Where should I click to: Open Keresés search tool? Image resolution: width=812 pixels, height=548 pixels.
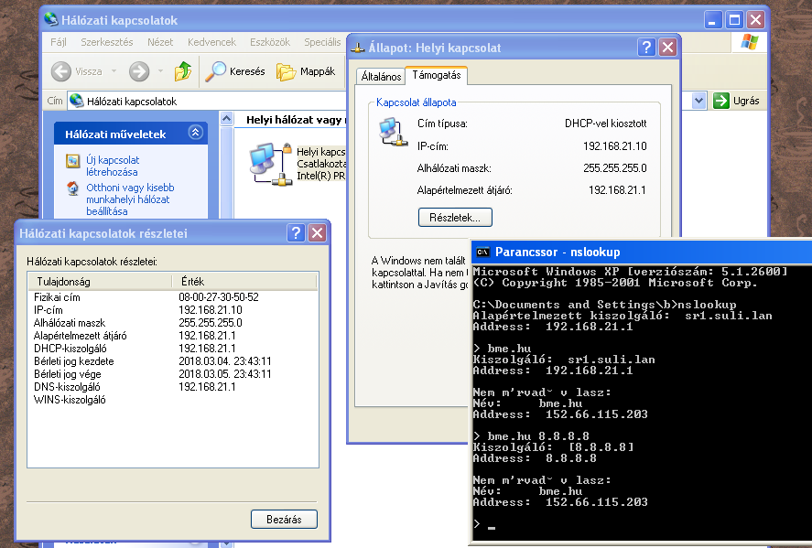[x=235, y=71]
